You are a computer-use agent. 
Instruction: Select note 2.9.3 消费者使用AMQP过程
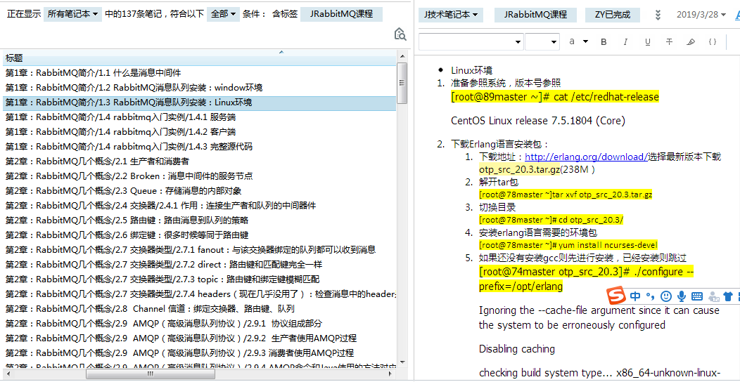[199, 353]
